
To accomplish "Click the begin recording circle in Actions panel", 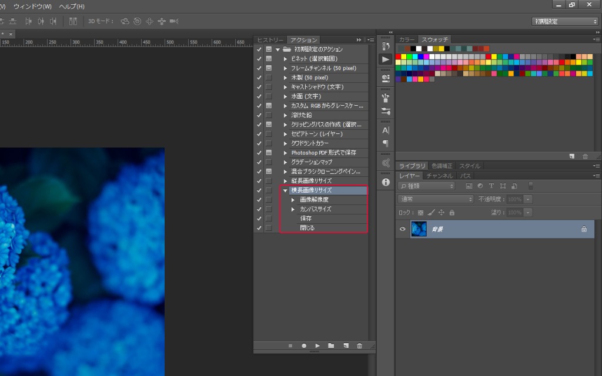I will point(304,345).
